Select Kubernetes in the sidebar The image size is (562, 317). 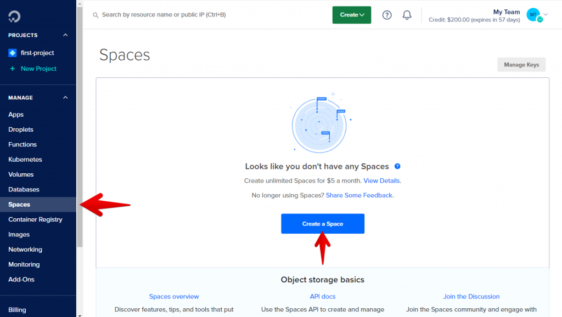[25, 159]
